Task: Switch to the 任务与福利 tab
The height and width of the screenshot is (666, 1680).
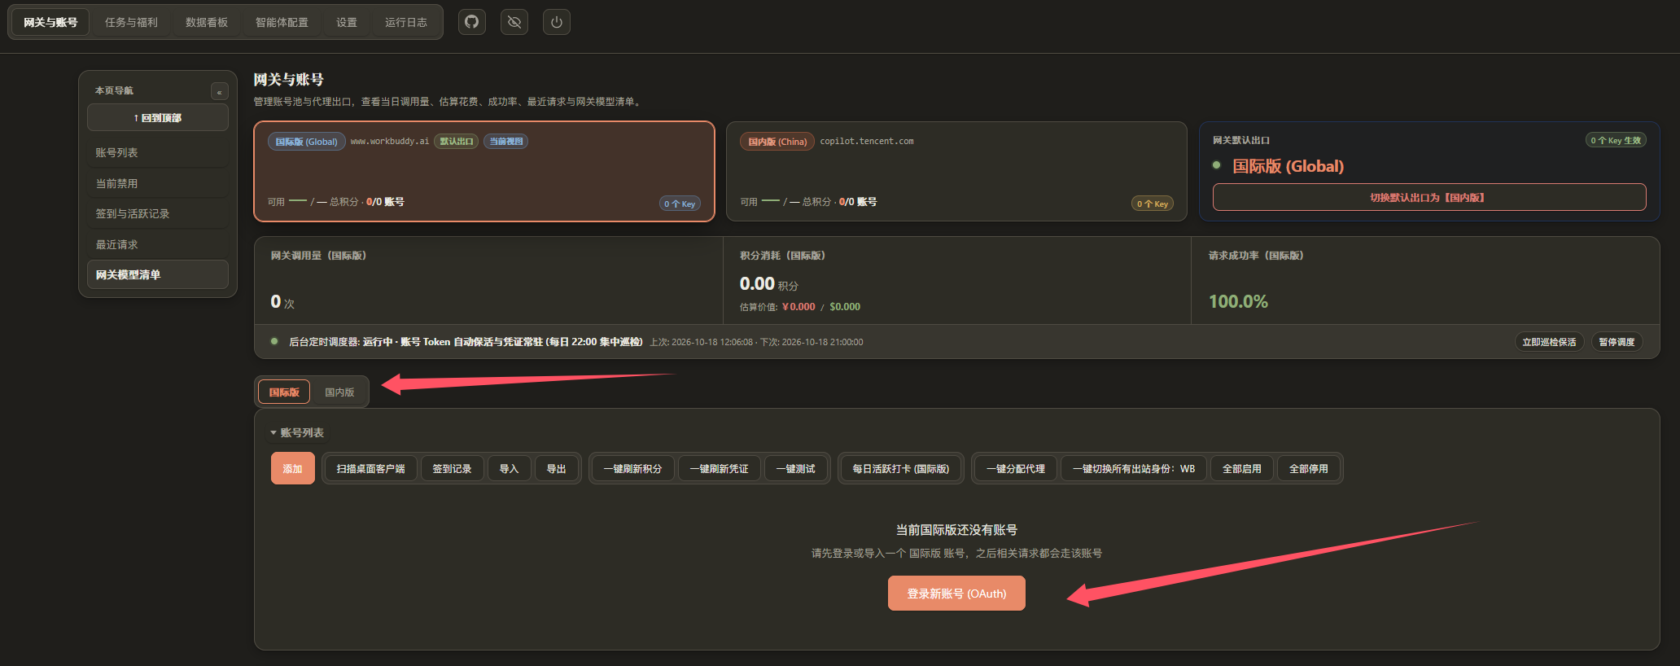Action: click(x=131, y=22)
